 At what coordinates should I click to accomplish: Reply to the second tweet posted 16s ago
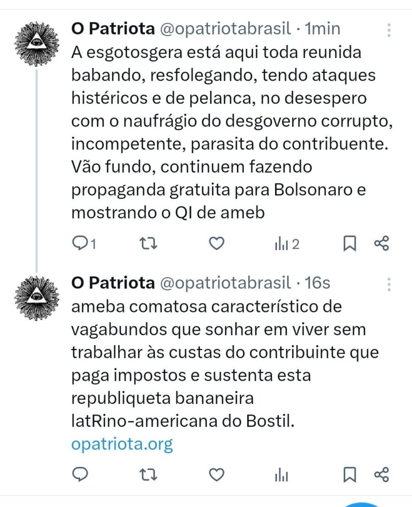(x=80, y=475)
